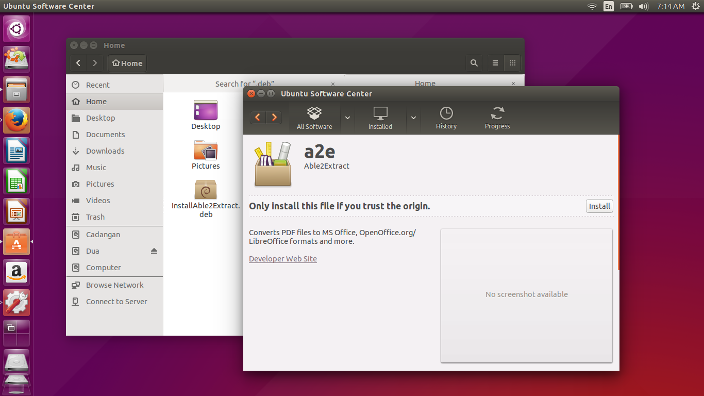The image size is (704, 396).
Task: Click Software Center's orange scrollbar
Action: pyautogui.click(x=618, y=202)
